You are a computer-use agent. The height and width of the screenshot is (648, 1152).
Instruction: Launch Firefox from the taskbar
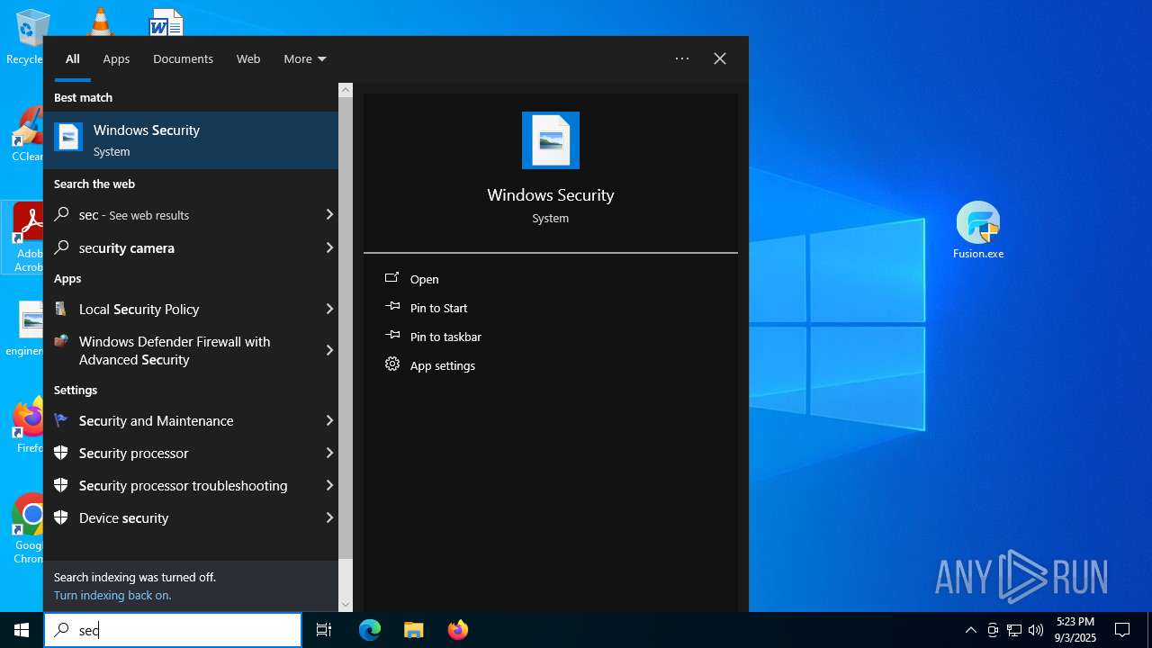(458, 630)
